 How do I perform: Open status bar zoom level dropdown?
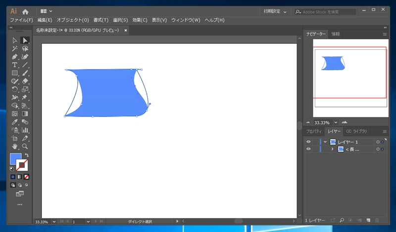coord(54,222)
